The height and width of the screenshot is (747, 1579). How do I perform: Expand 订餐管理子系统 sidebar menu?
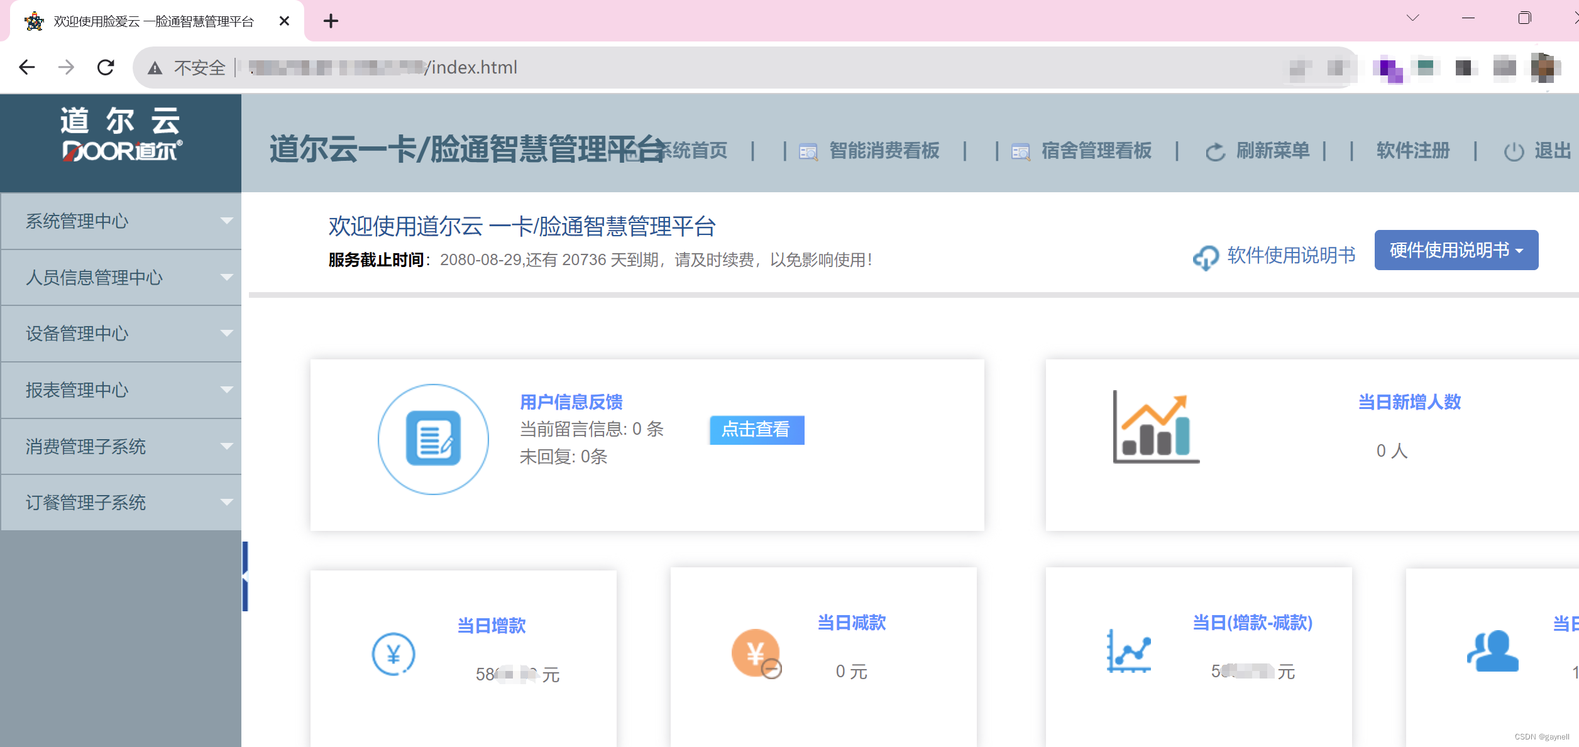click(121, 503)
